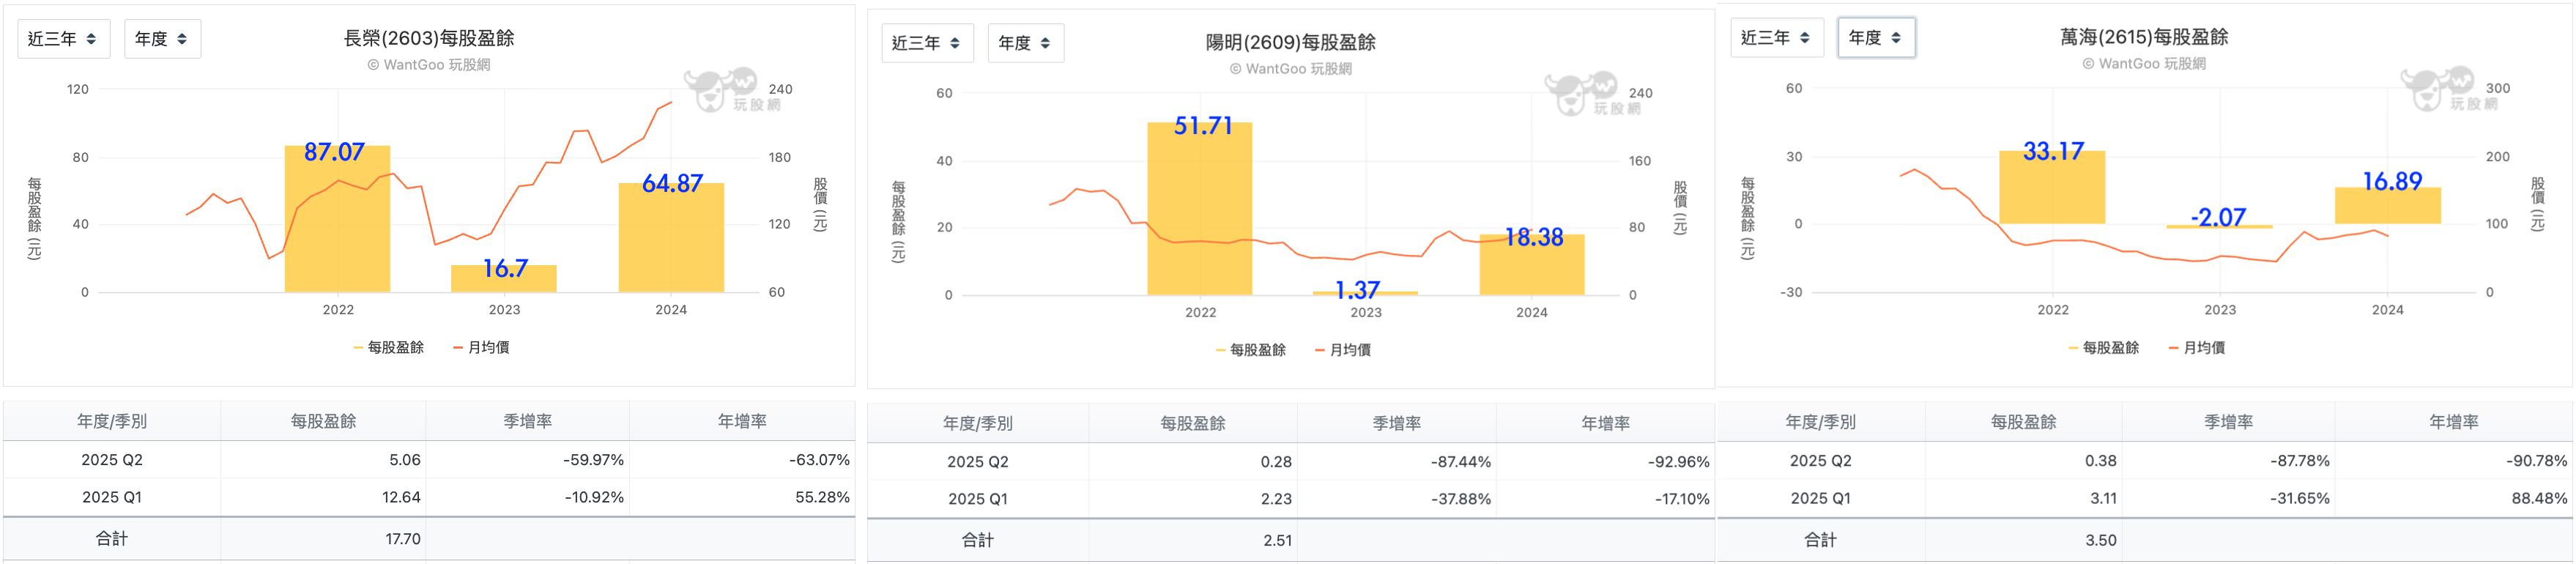This screenshot has width=2576, height=564.
Task: Click 陽明(2609)每股盈餘 chart title
Action: pyautogui.click(x=1291, y=42)
